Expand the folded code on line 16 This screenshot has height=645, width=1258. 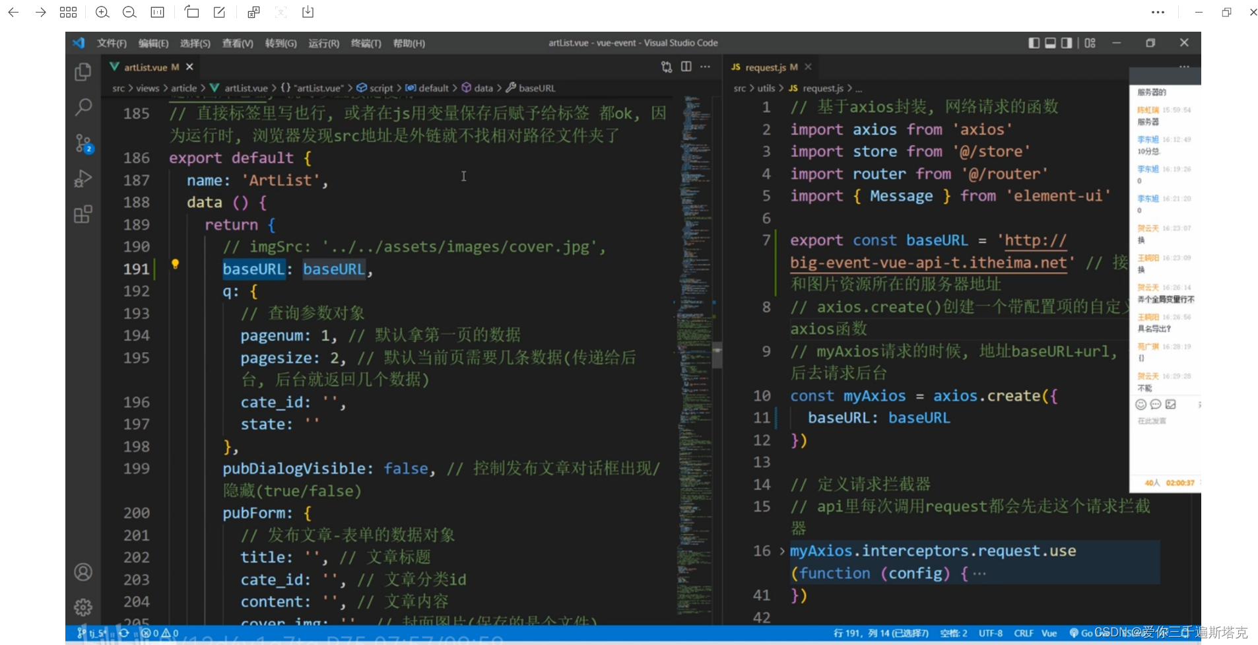pyautogui.click(x=782, y=551)
